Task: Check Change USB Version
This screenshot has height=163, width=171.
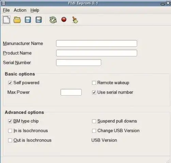Action: [94, 131]
